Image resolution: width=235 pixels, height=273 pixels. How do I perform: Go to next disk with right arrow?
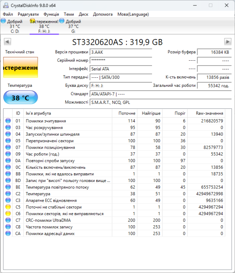click(228, 42)
